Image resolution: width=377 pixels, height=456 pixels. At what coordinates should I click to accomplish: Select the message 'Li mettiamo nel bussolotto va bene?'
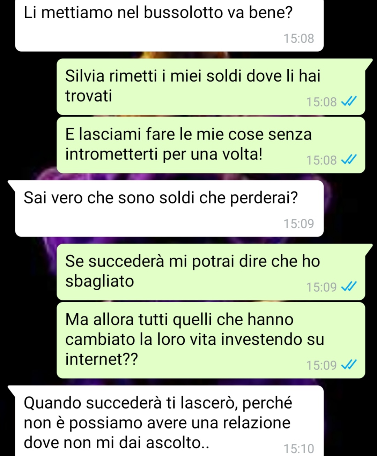[169, 25]
